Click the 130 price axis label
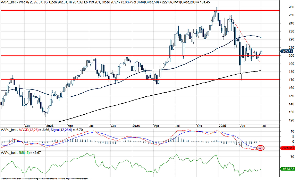The height and width of the screenshot is (180, 295). click(x=291, y=112)
